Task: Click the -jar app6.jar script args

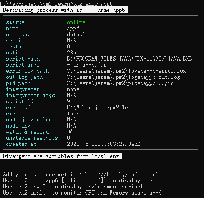Action: tap(87, 65)
